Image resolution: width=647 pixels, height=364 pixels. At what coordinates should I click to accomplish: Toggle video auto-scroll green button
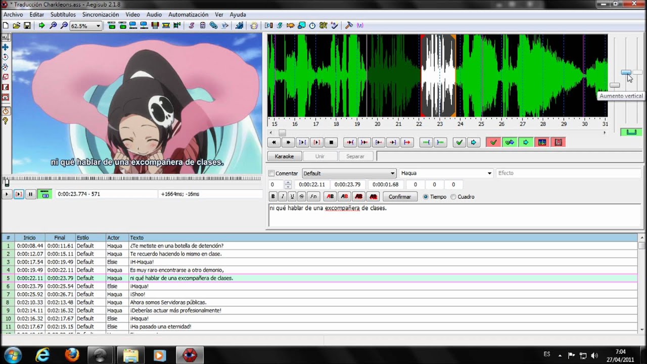click(45, 194)
